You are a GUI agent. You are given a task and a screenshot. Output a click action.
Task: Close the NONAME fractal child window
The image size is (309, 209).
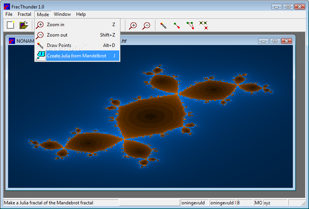(287, 41)
